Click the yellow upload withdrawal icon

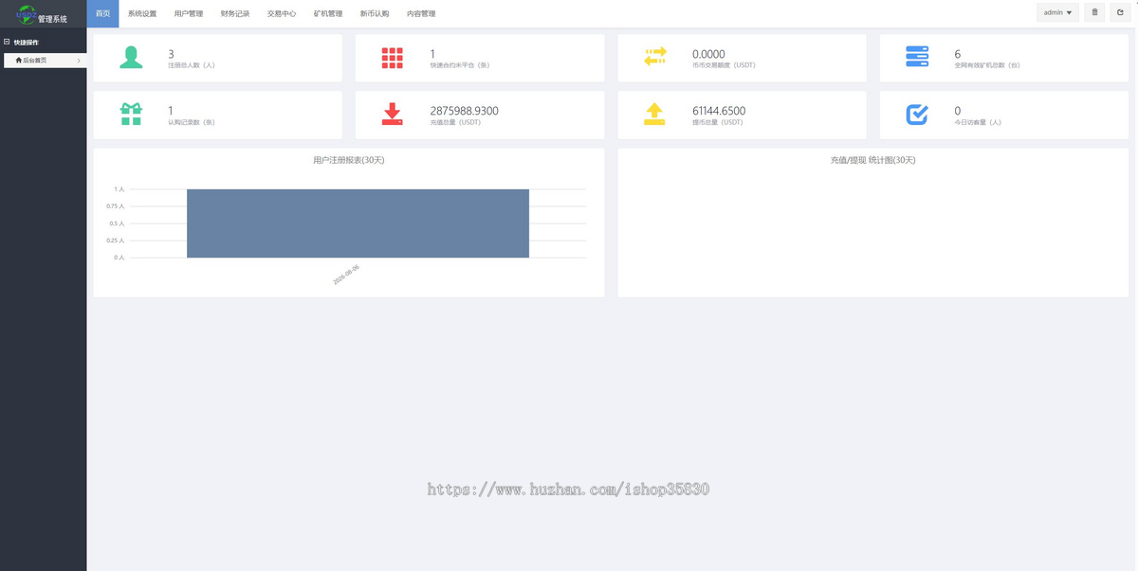(x=654, y=114)
